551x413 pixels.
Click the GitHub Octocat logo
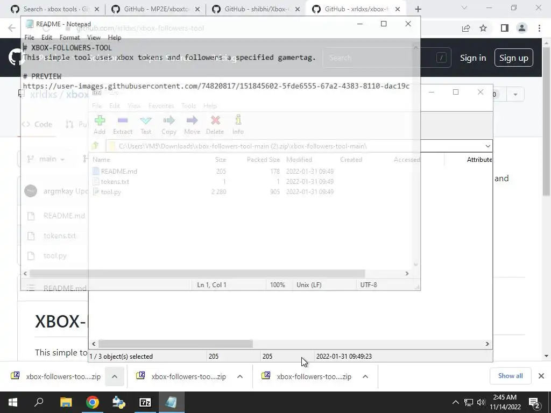15,58
